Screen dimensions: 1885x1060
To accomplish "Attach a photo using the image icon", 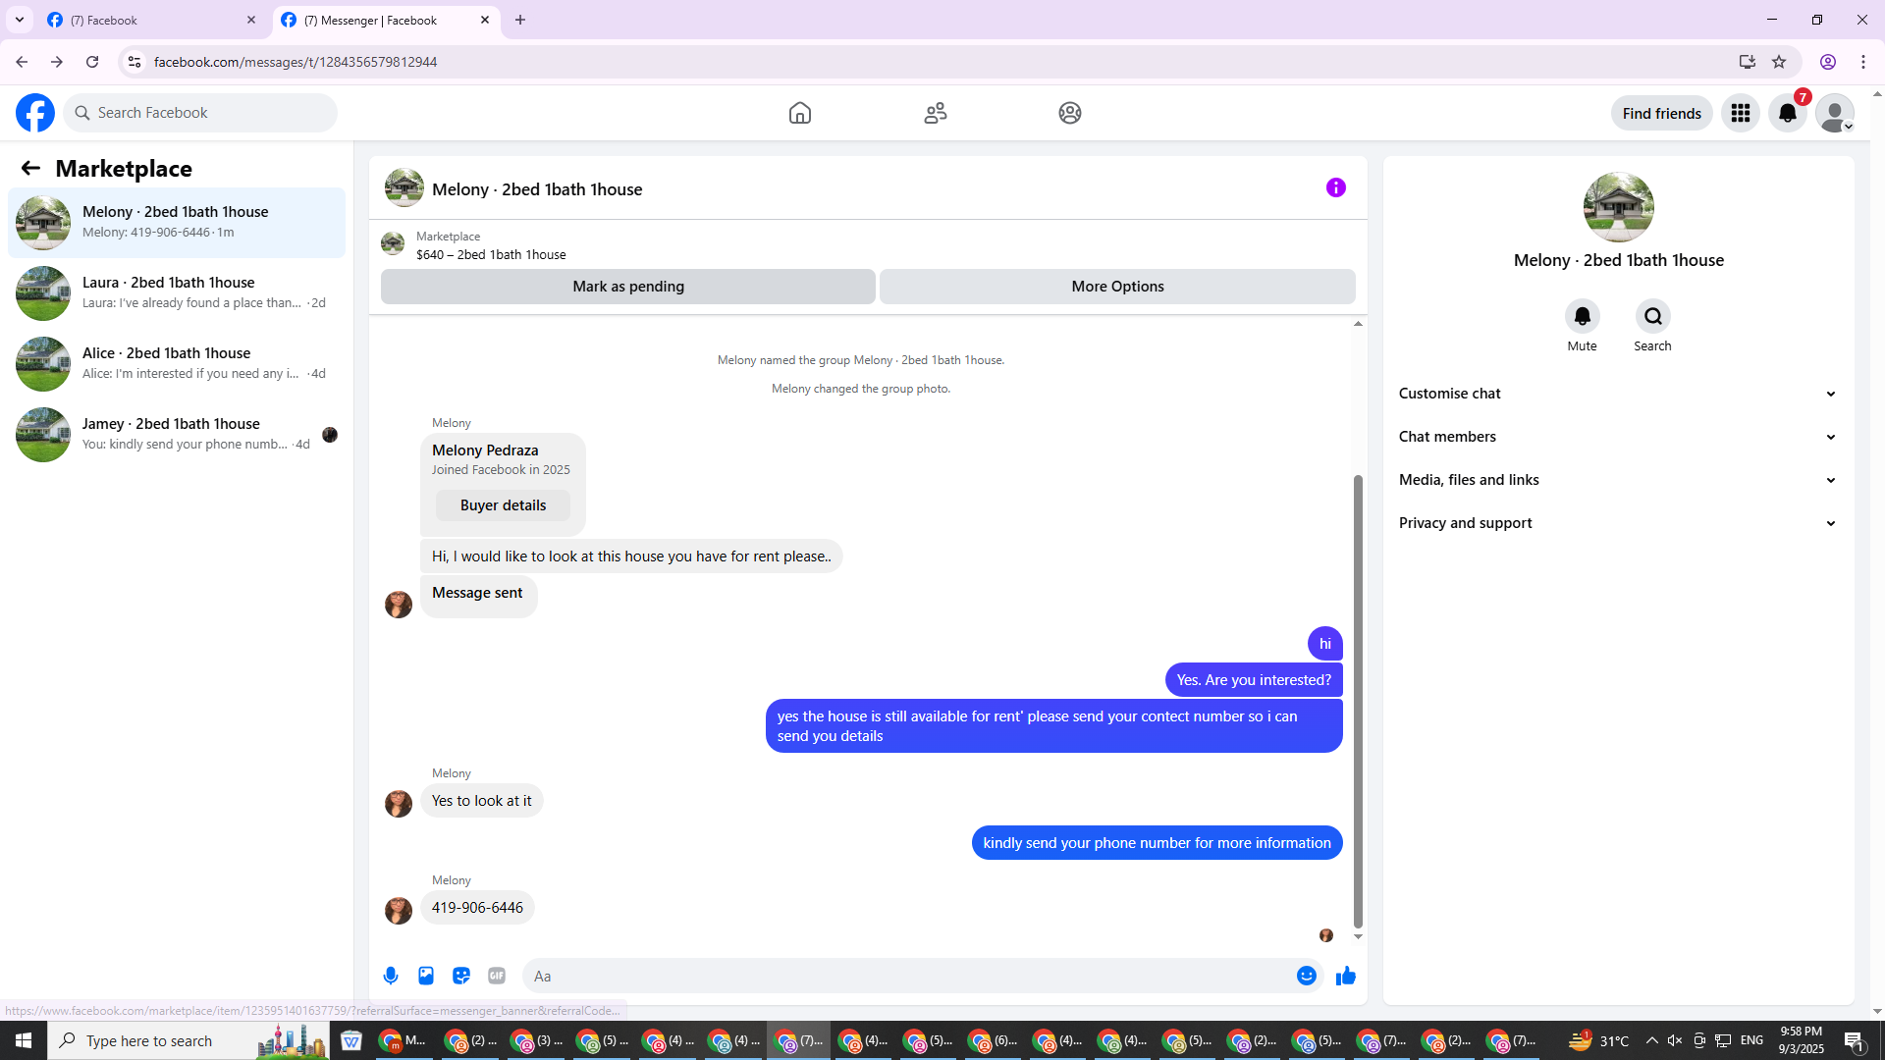I will pyautogui.click(x=426, y=976).
